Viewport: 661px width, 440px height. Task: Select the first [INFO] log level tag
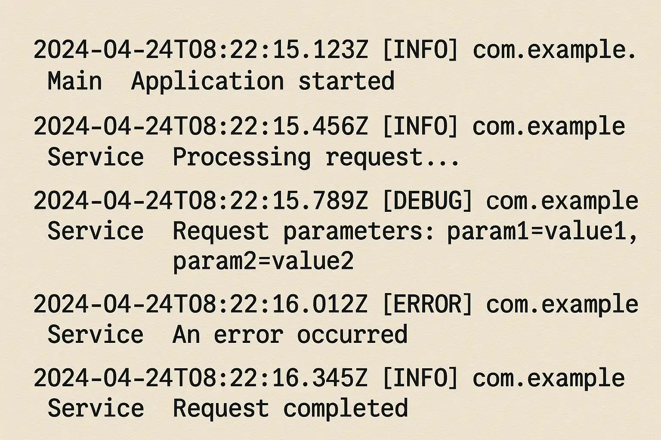(x=420, y=50)
